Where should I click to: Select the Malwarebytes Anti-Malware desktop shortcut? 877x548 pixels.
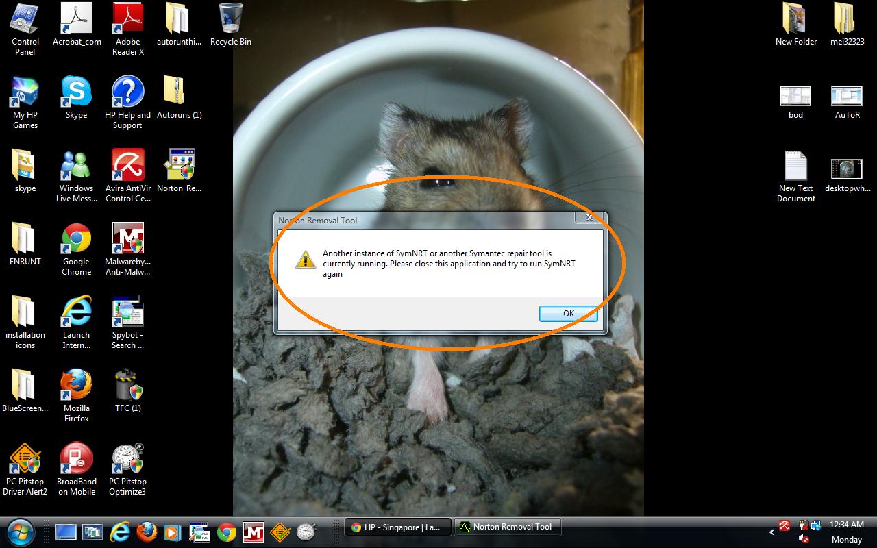(x=128, y=249)
